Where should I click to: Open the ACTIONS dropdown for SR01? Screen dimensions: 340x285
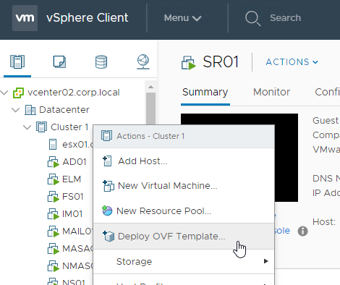tap(292, 62)
